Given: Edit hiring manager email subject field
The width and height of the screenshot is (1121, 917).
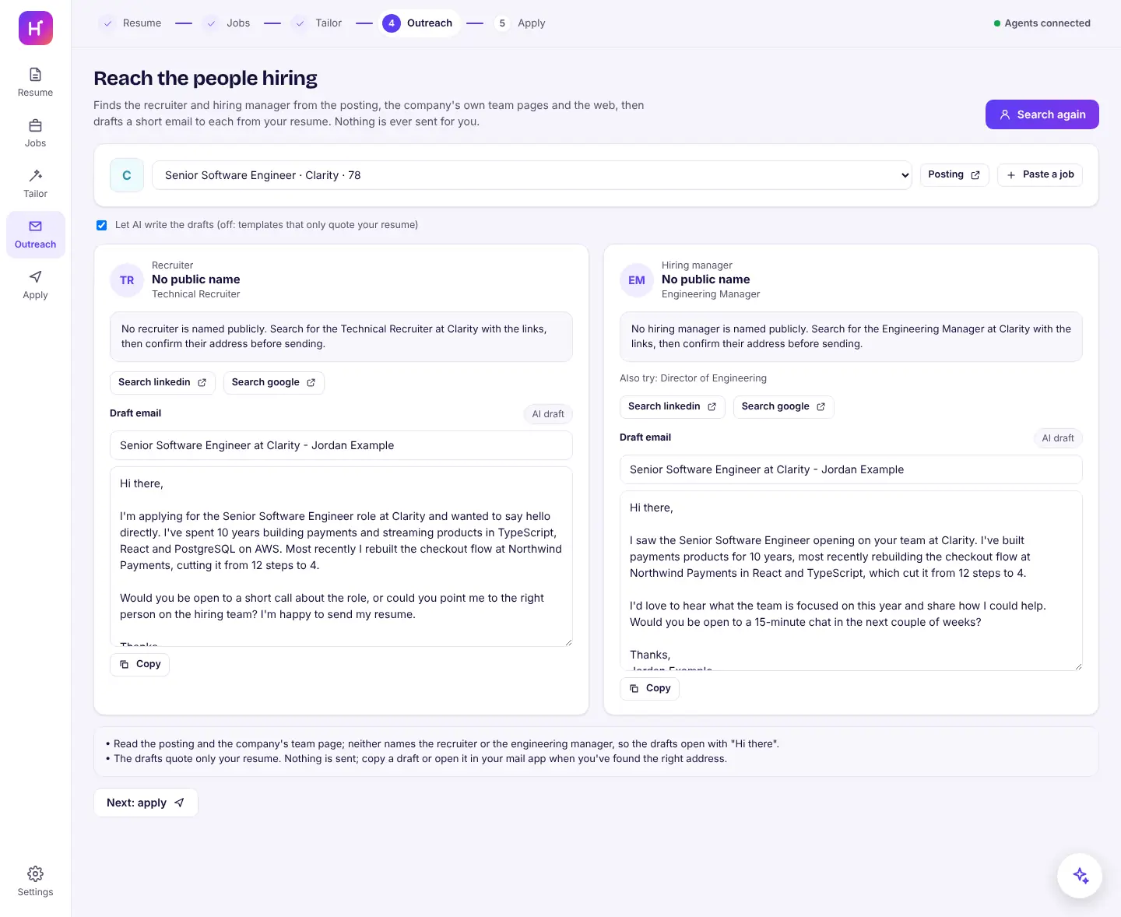Looking at the screenshot, I should click(x=851, y=469).
